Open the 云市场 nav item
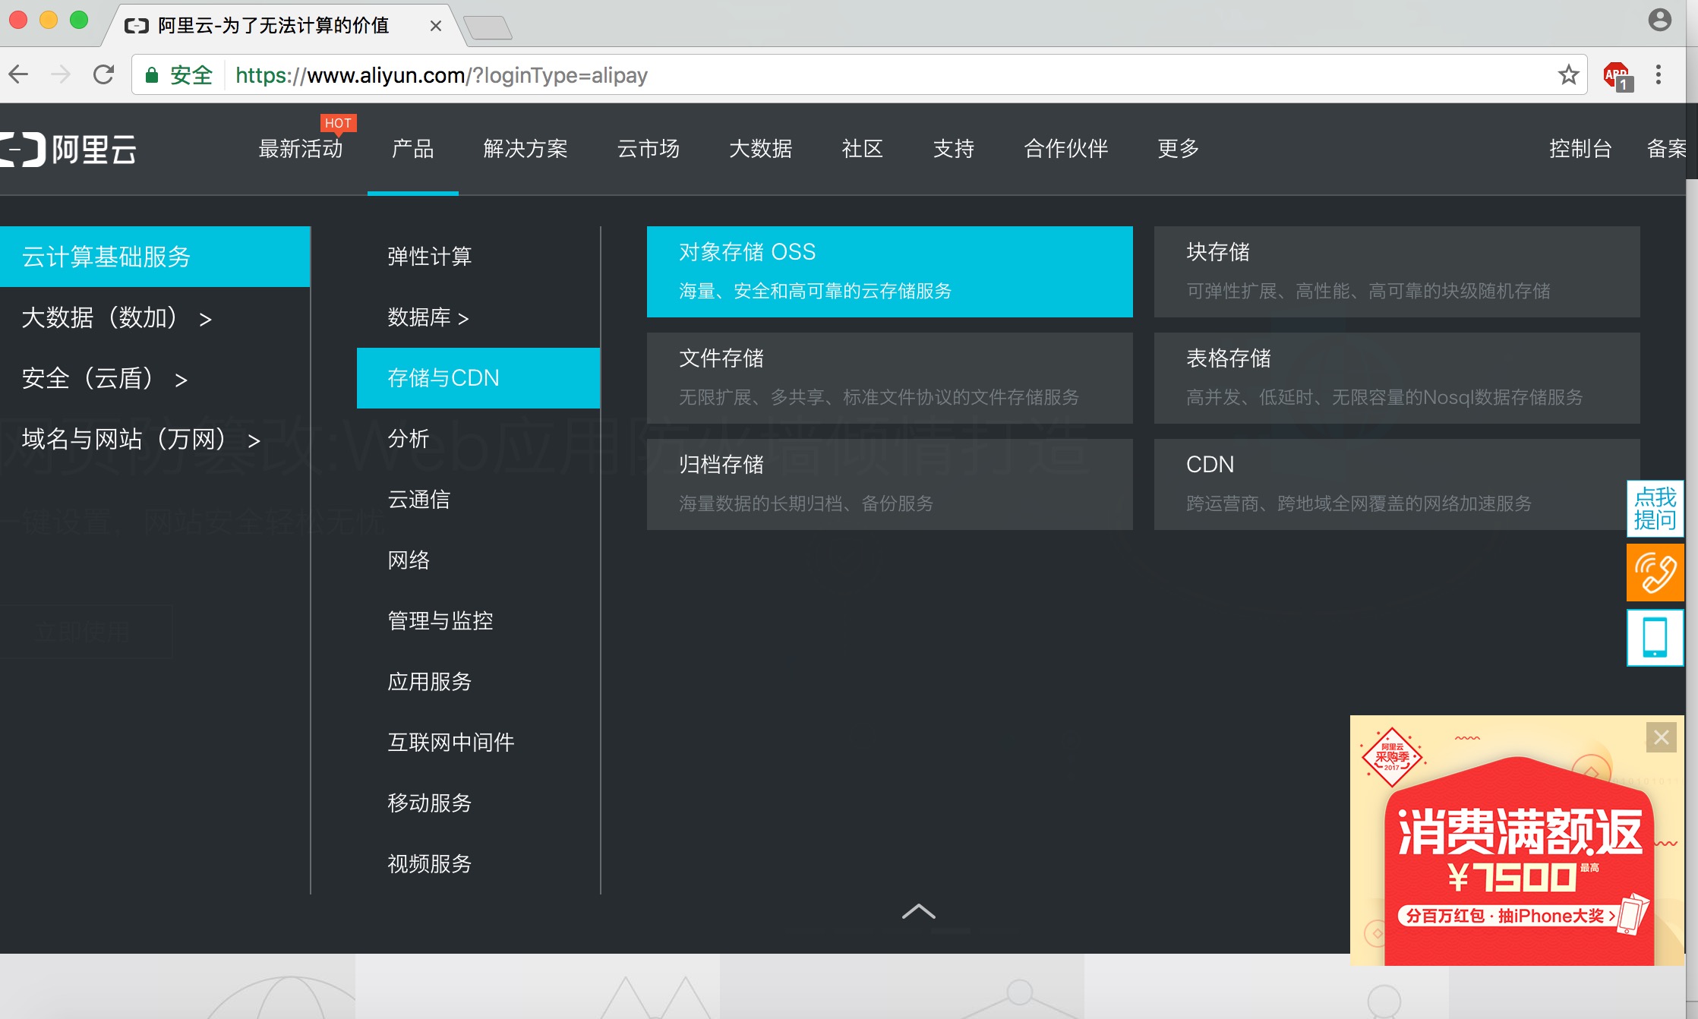 [x=649, y=149]
